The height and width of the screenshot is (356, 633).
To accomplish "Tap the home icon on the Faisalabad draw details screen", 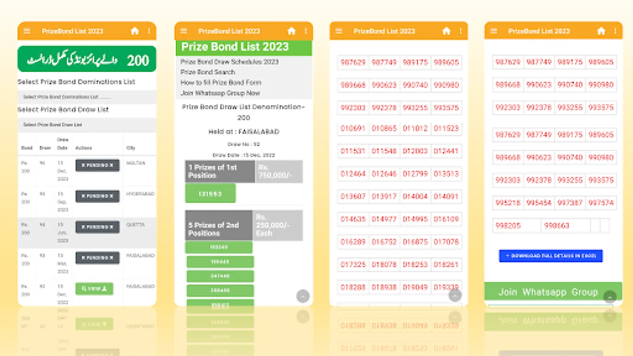I will [292, 31].
